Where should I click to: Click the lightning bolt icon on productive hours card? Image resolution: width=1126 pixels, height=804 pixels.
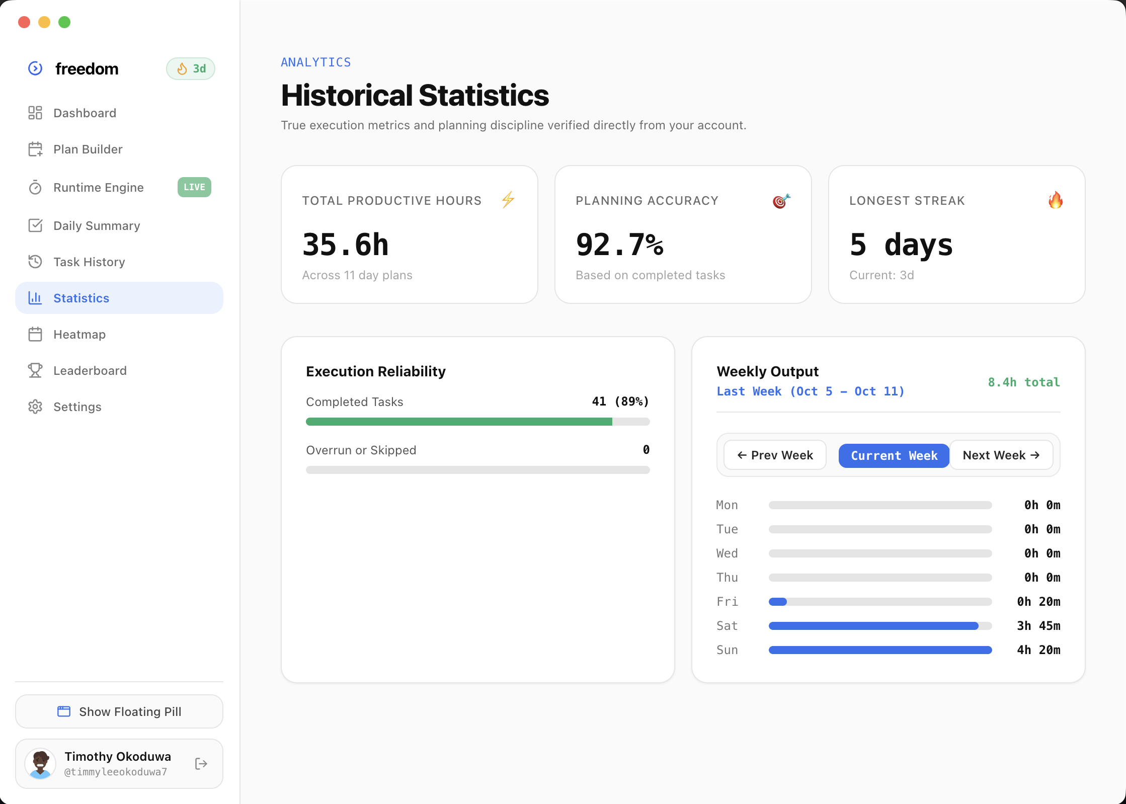coord(508,200)
